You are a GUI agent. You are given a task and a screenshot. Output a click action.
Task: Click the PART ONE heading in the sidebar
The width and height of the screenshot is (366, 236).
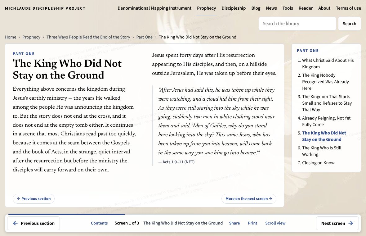pyautogui.click(x=308, y=51)
